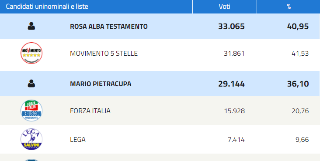
Task: Click the Movimento 5 Stelle party logo
Action: pyautogui.click(x=31, y=53)
